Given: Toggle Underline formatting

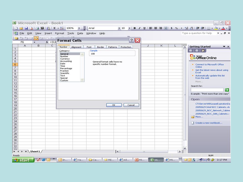Looking at the screenshot, I should (x=145, y=28).
